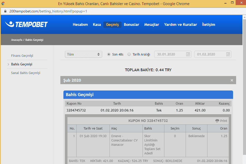Select the Tarih Aralığı radio button
The width and height of the screenshot is (246, 164).
[129, 54]
